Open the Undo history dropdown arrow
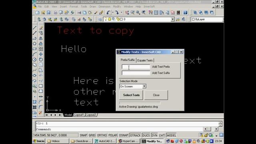Viewport: 256px width, 144px height. [x=113, y=12]
